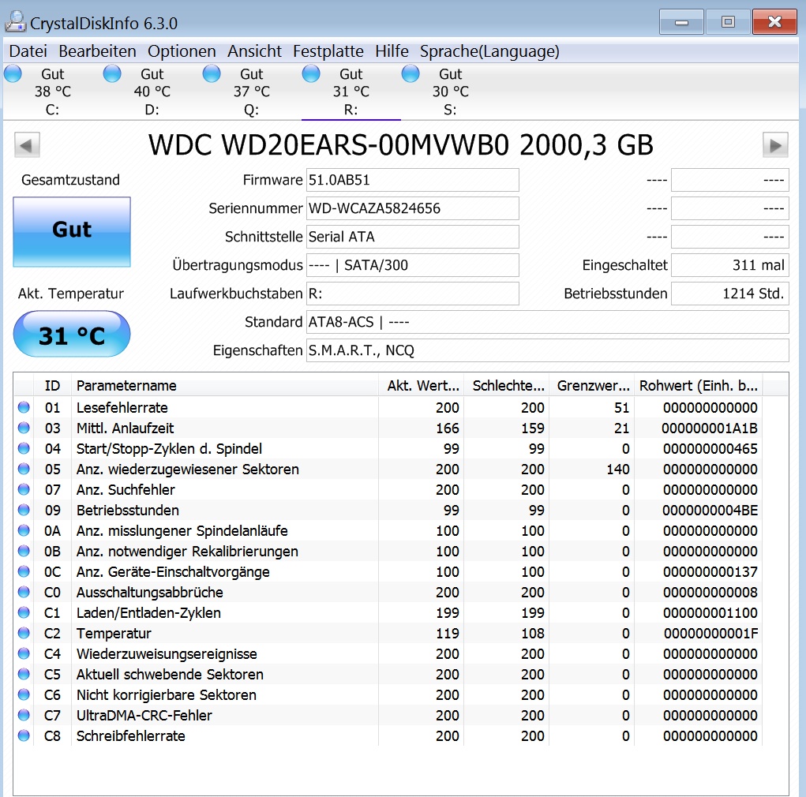The height and width of the screenshot is (797, 806).
Task: Click the Übertragungsmodus field SATA/300
Action: (x=412, y=265)
